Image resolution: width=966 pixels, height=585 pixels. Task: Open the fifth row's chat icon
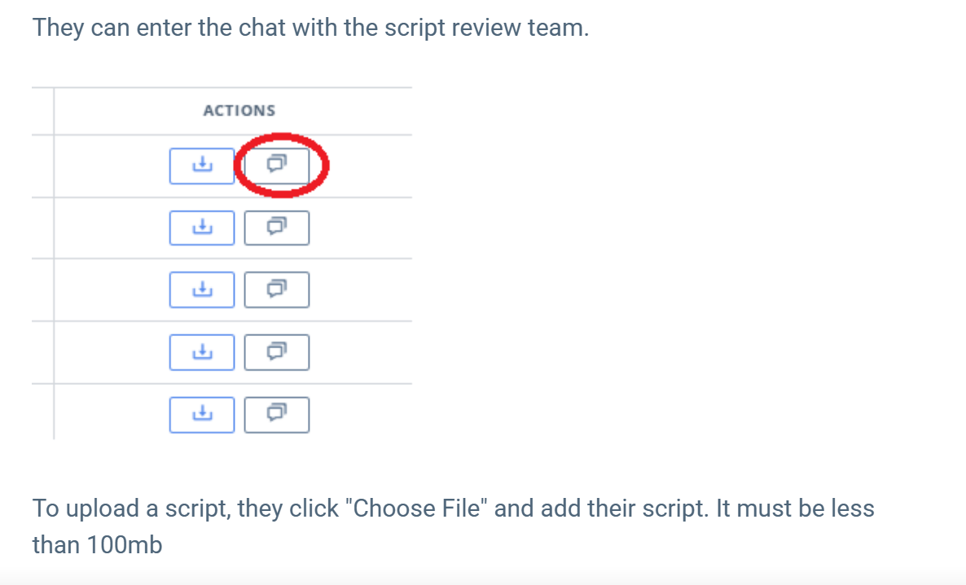[x=277, y=415]
